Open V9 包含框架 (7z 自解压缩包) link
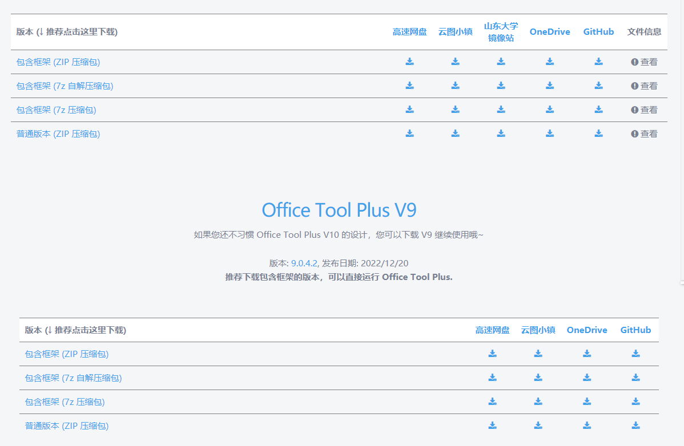 pos(73,378)
